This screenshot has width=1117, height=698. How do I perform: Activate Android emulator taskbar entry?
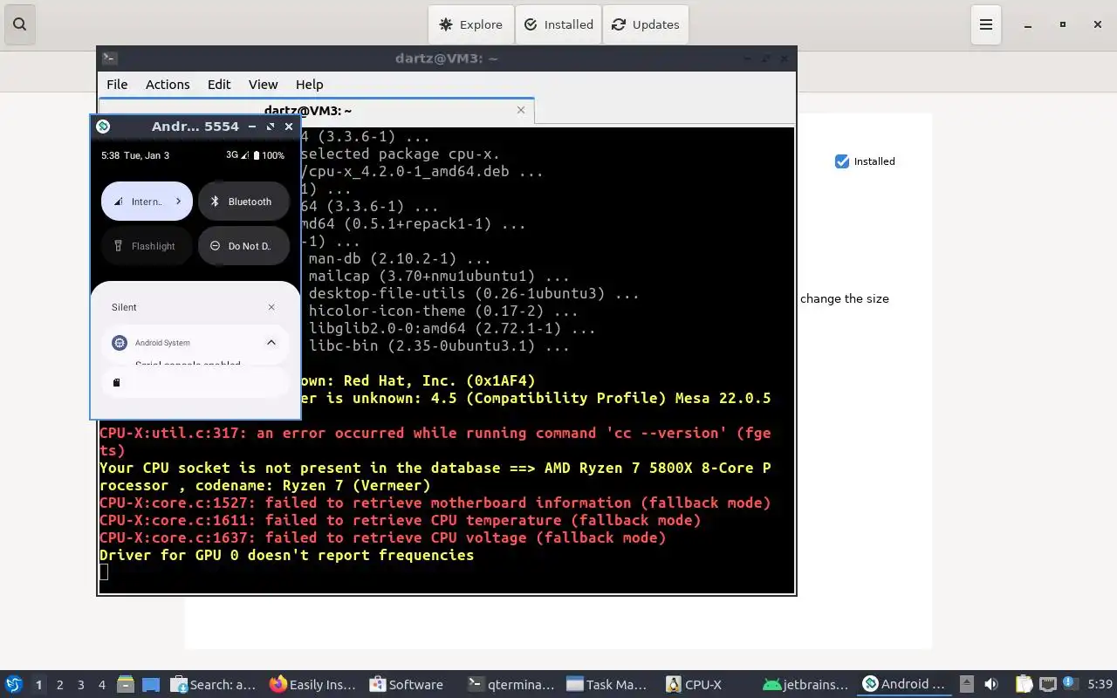click(x=905, y=684)
